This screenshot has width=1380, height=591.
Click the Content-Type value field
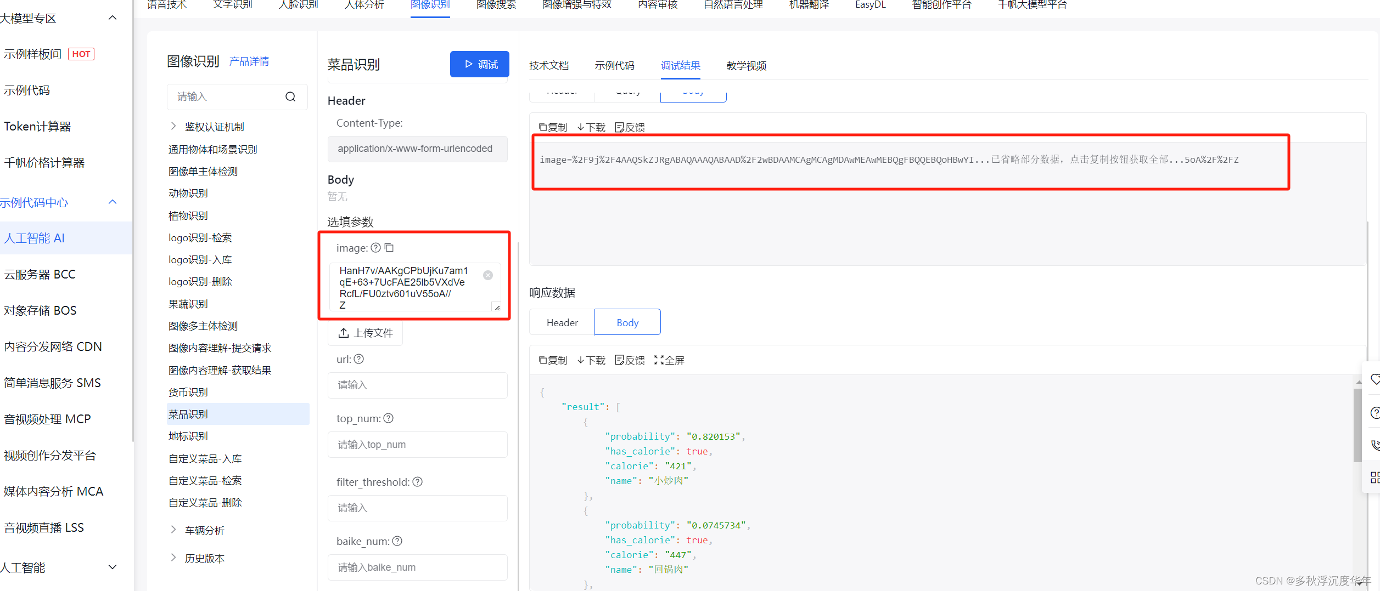pos(418,149)
